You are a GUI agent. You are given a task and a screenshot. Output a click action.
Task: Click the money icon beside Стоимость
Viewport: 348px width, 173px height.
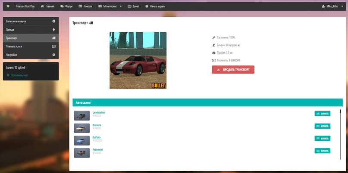214,60
